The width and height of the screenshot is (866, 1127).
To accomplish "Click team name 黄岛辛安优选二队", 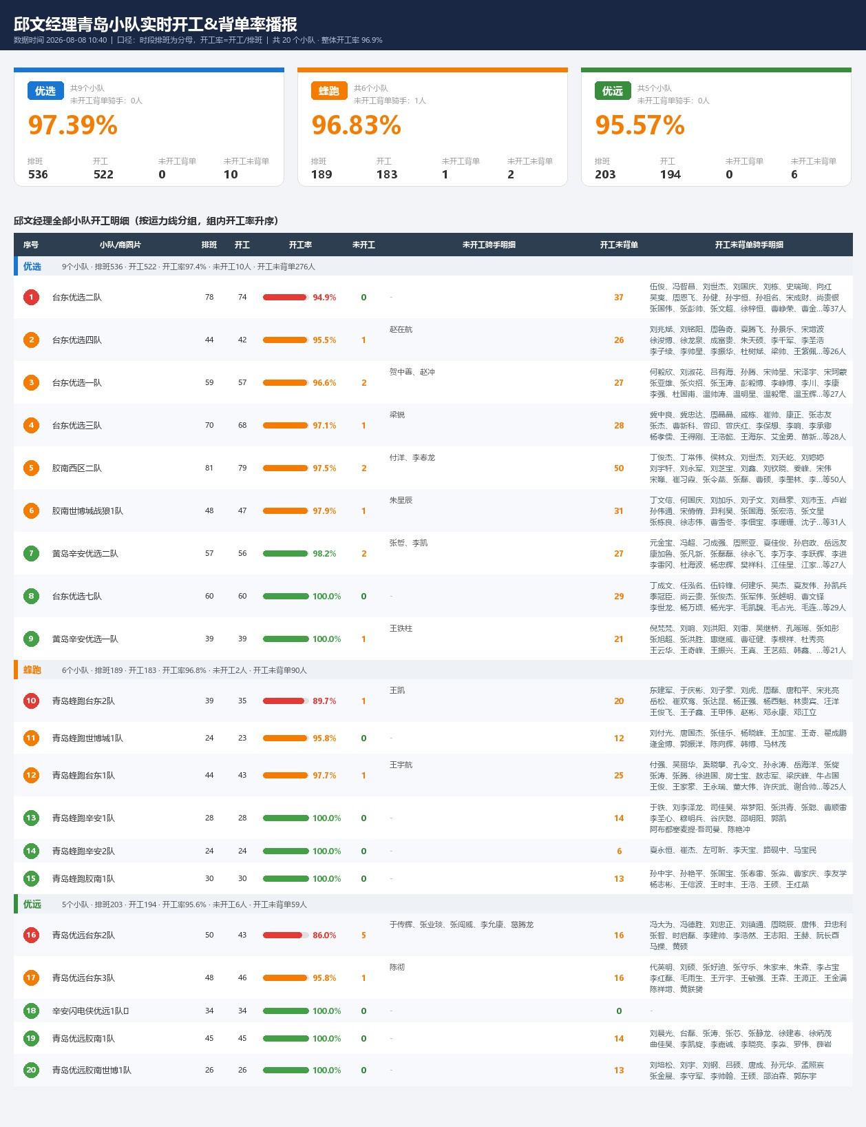I will coord(85,553).
